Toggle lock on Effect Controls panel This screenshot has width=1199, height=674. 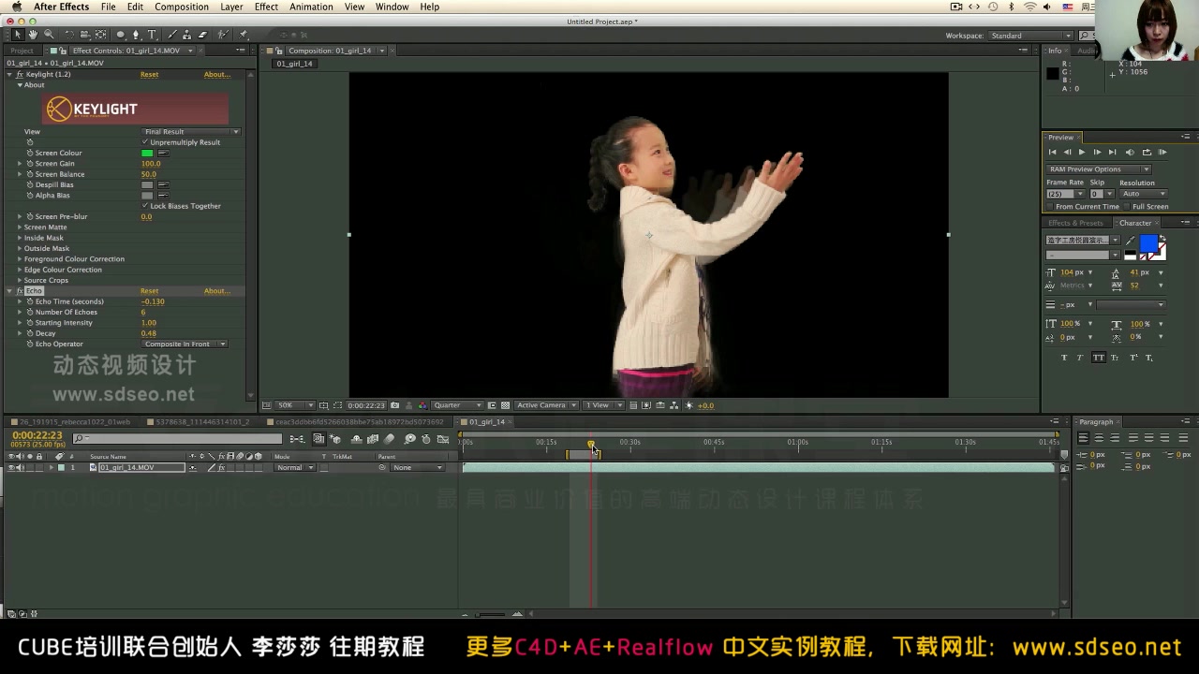pos(62,51)
